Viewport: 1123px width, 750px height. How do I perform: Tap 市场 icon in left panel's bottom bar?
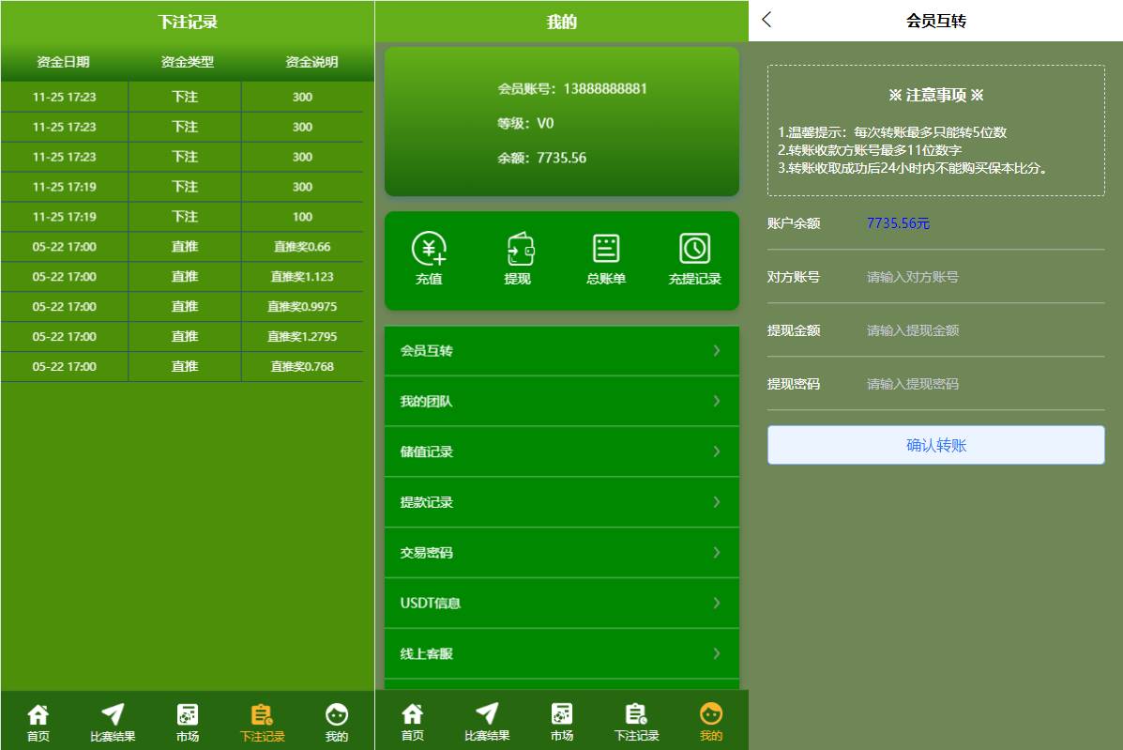click(188, 714)
